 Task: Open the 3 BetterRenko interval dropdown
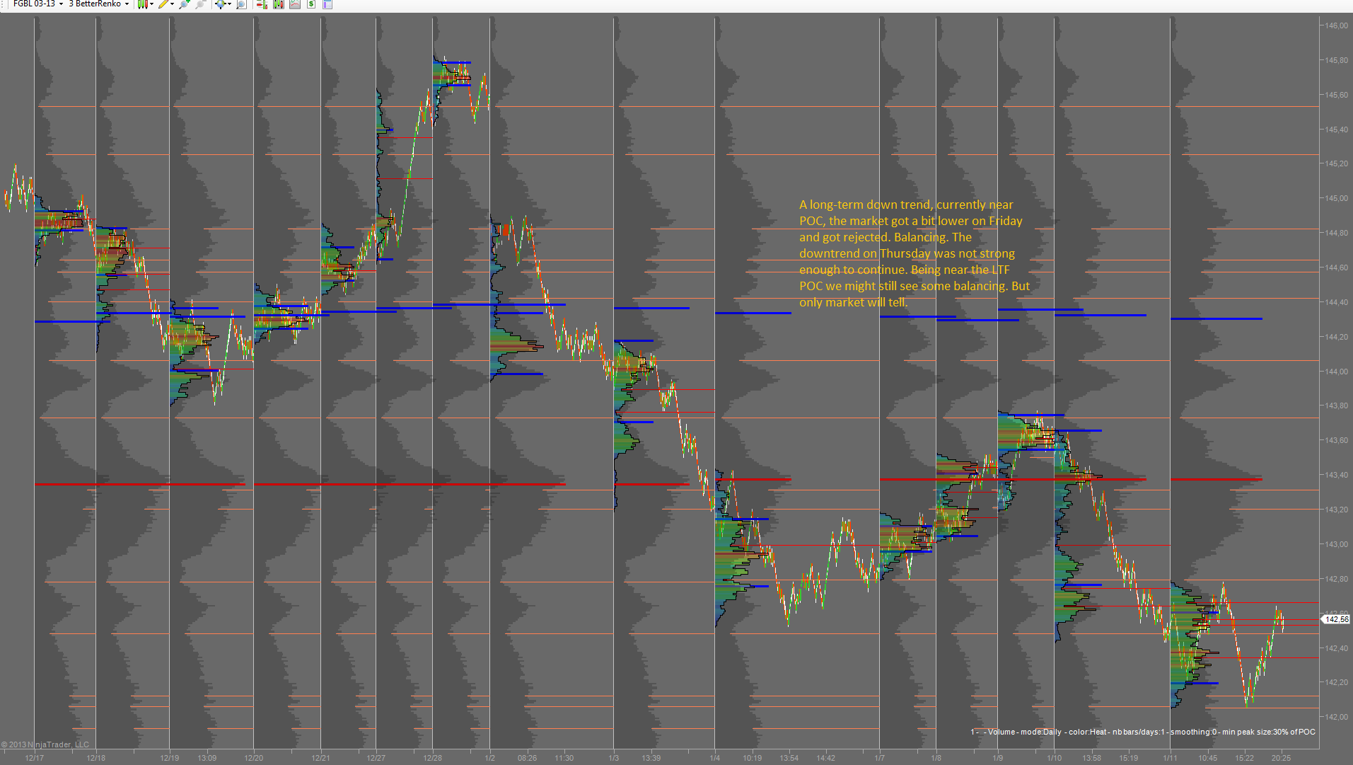pos(99,4)
